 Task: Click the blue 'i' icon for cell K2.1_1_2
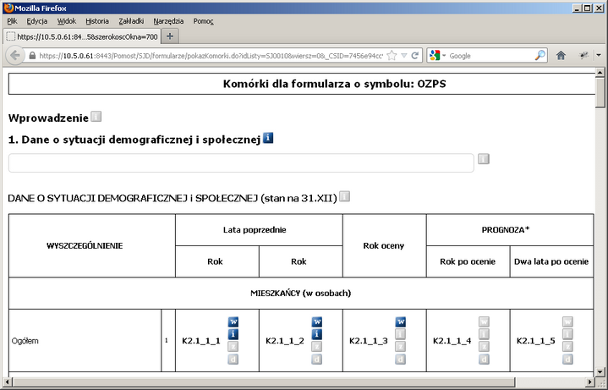[317, 334]
